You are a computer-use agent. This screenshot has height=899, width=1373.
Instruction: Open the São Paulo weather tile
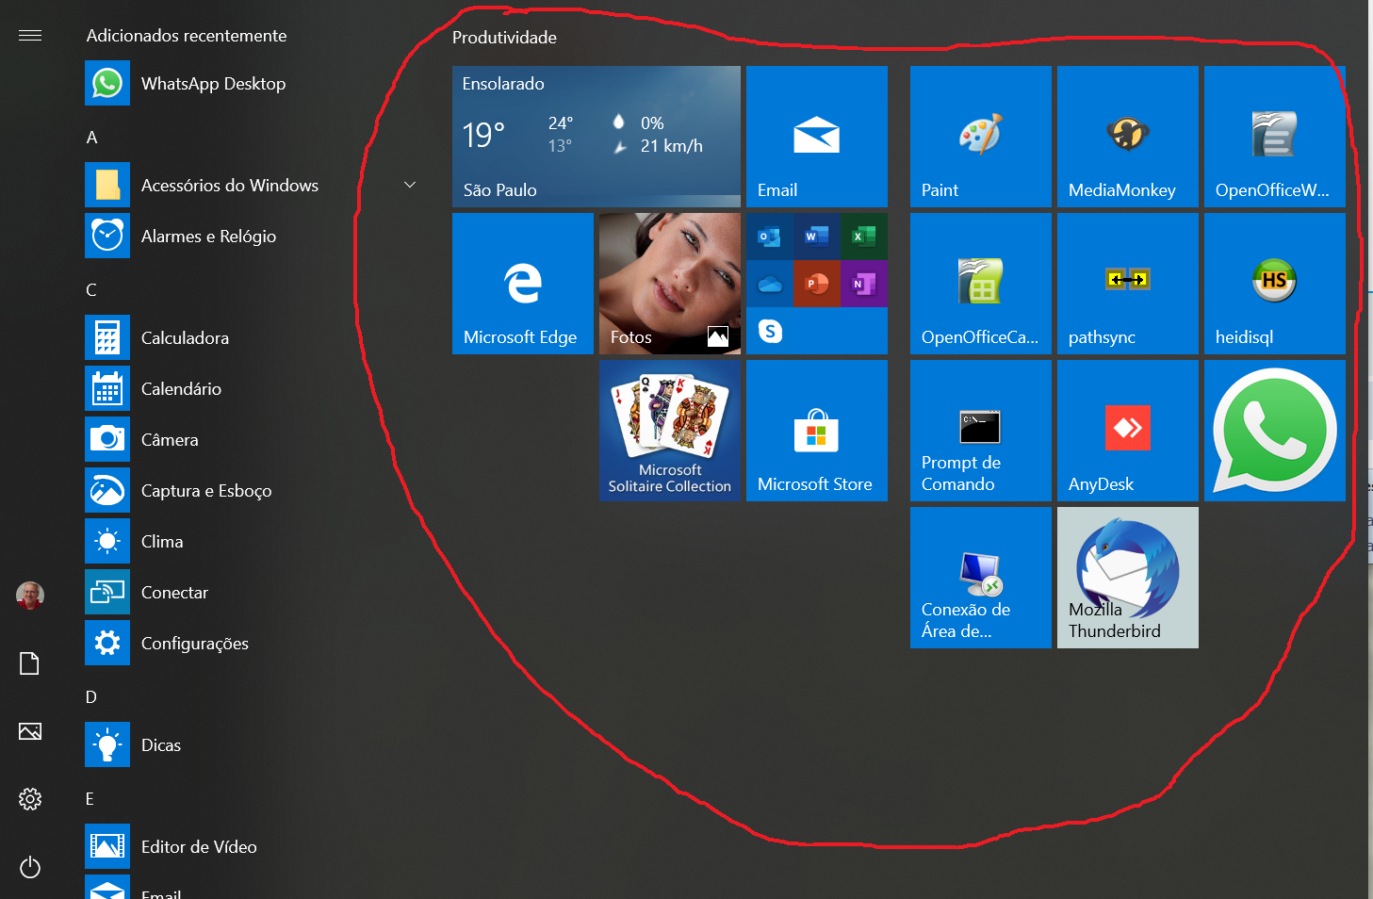point(596,137)
